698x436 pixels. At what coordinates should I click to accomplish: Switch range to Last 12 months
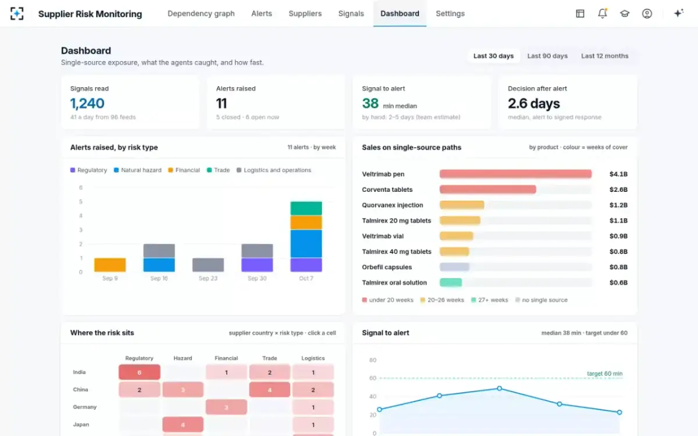(605, 56)
